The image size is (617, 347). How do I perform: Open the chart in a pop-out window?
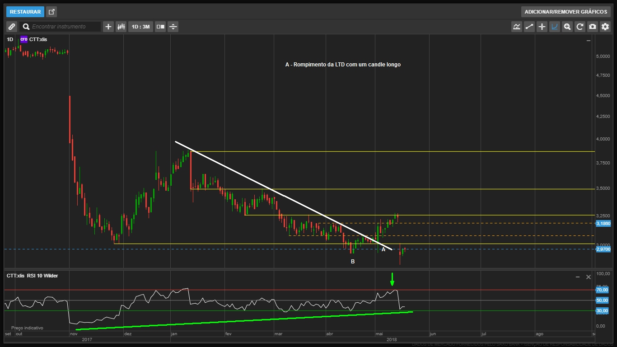coord(51,12)
